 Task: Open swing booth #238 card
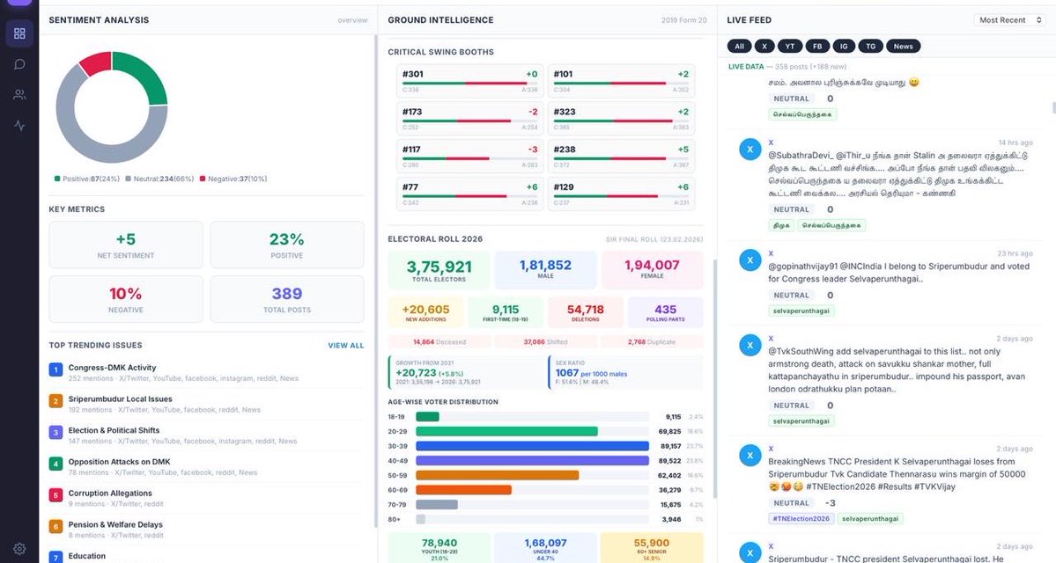tap(621, 156)
